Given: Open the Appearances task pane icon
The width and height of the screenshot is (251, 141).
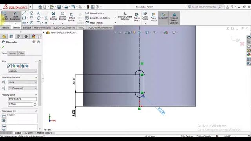Looking at the screenshot, I should pos(249,55).
